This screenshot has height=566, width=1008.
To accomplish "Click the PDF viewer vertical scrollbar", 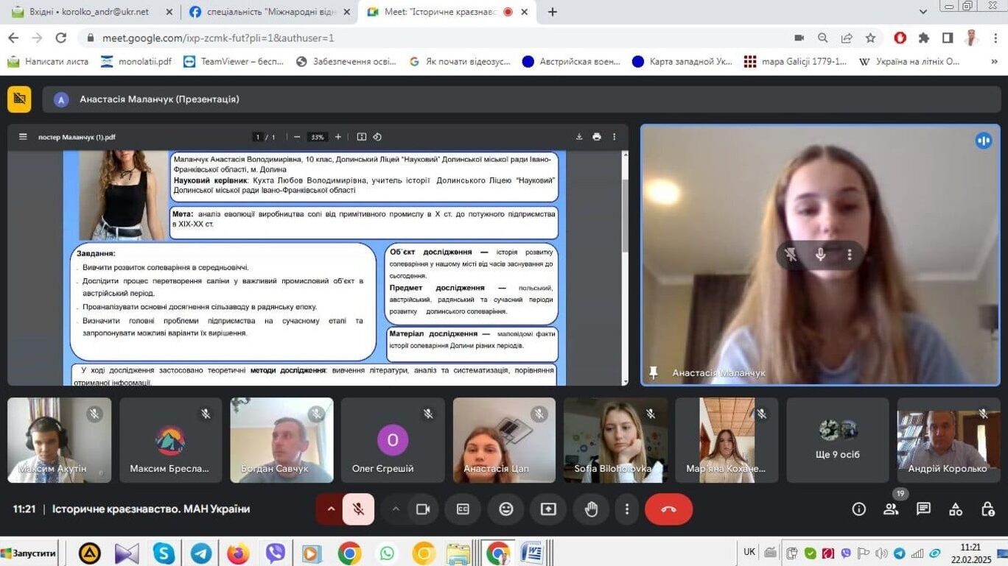I will [625, 221].
